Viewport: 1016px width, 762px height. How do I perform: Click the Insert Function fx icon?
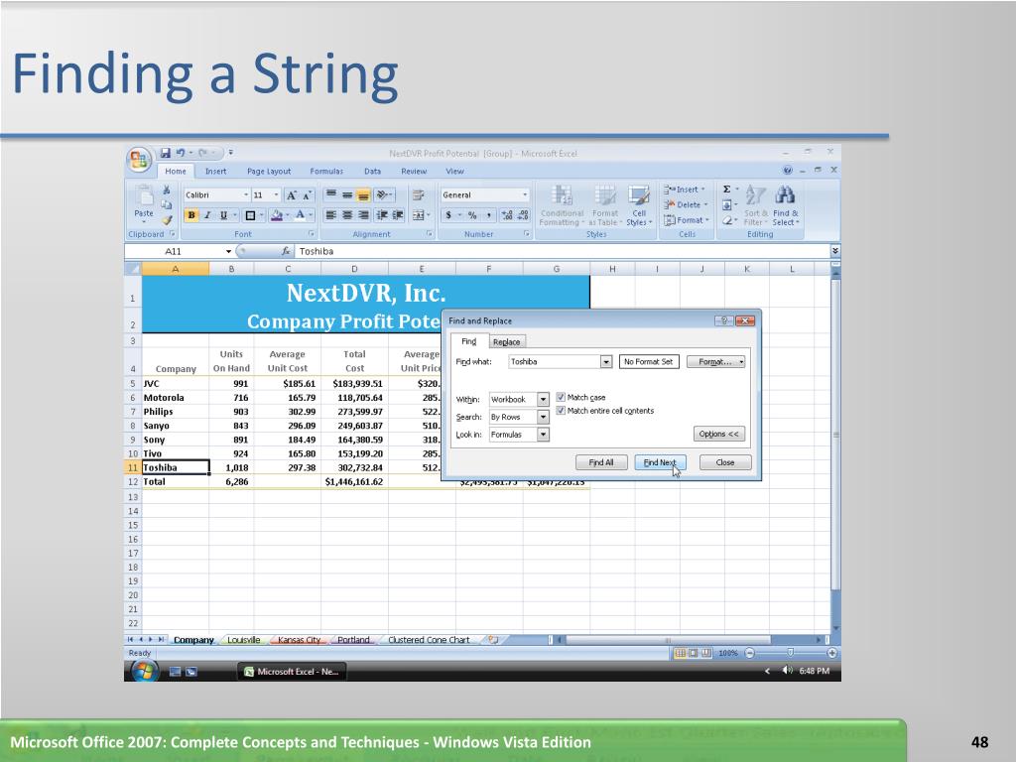[x=286, y=251]
